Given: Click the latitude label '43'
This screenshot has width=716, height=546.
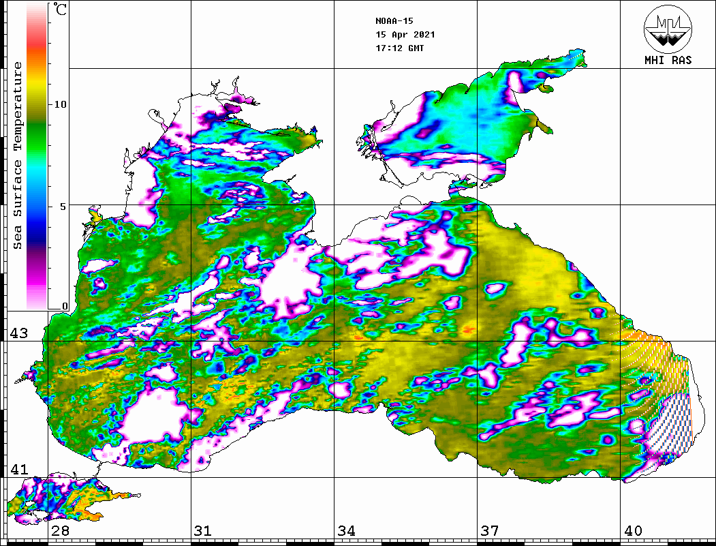Looking at the screenshot, I should pos(18,333).
